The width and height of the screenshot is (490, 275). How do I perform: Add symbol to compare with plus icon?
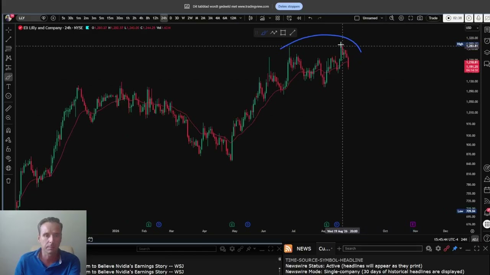pyautogui.click(x=53, y=18)
